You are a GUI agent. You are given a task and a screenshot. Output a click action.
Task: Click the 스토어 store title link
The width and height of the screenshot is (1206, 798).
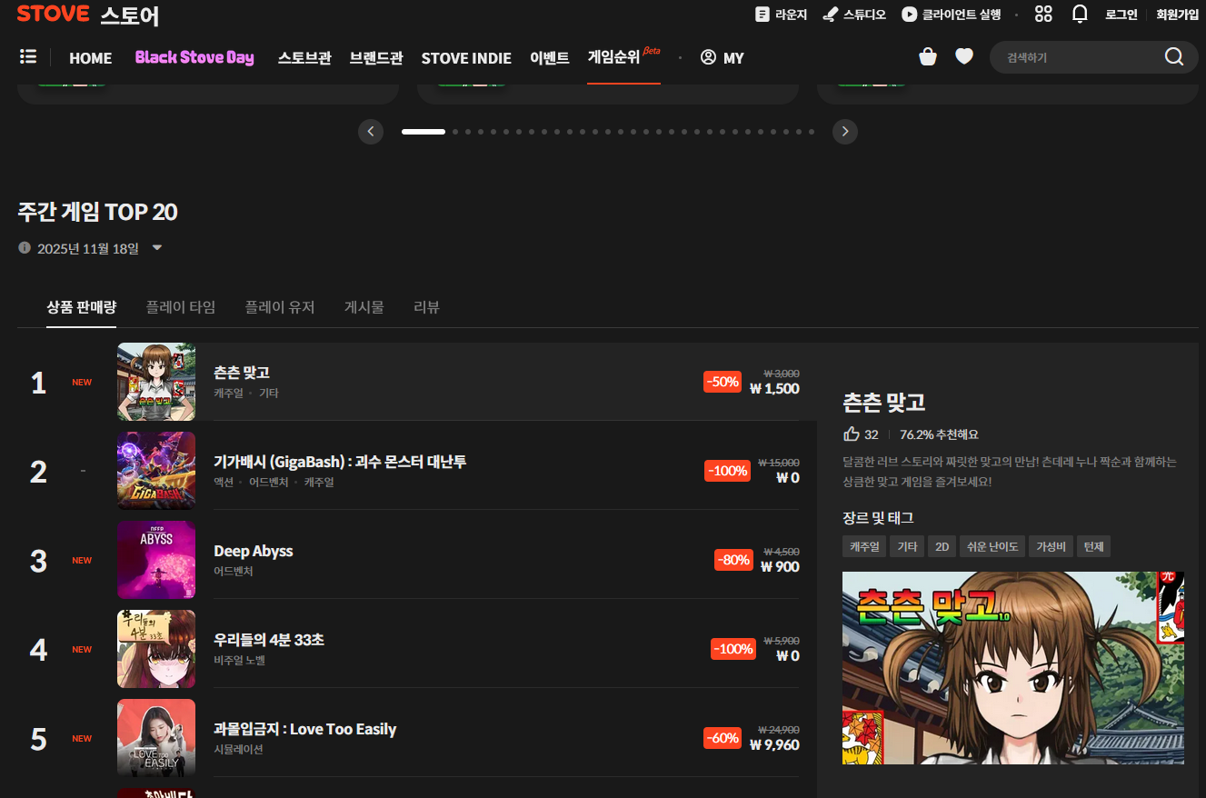[130, 15]
